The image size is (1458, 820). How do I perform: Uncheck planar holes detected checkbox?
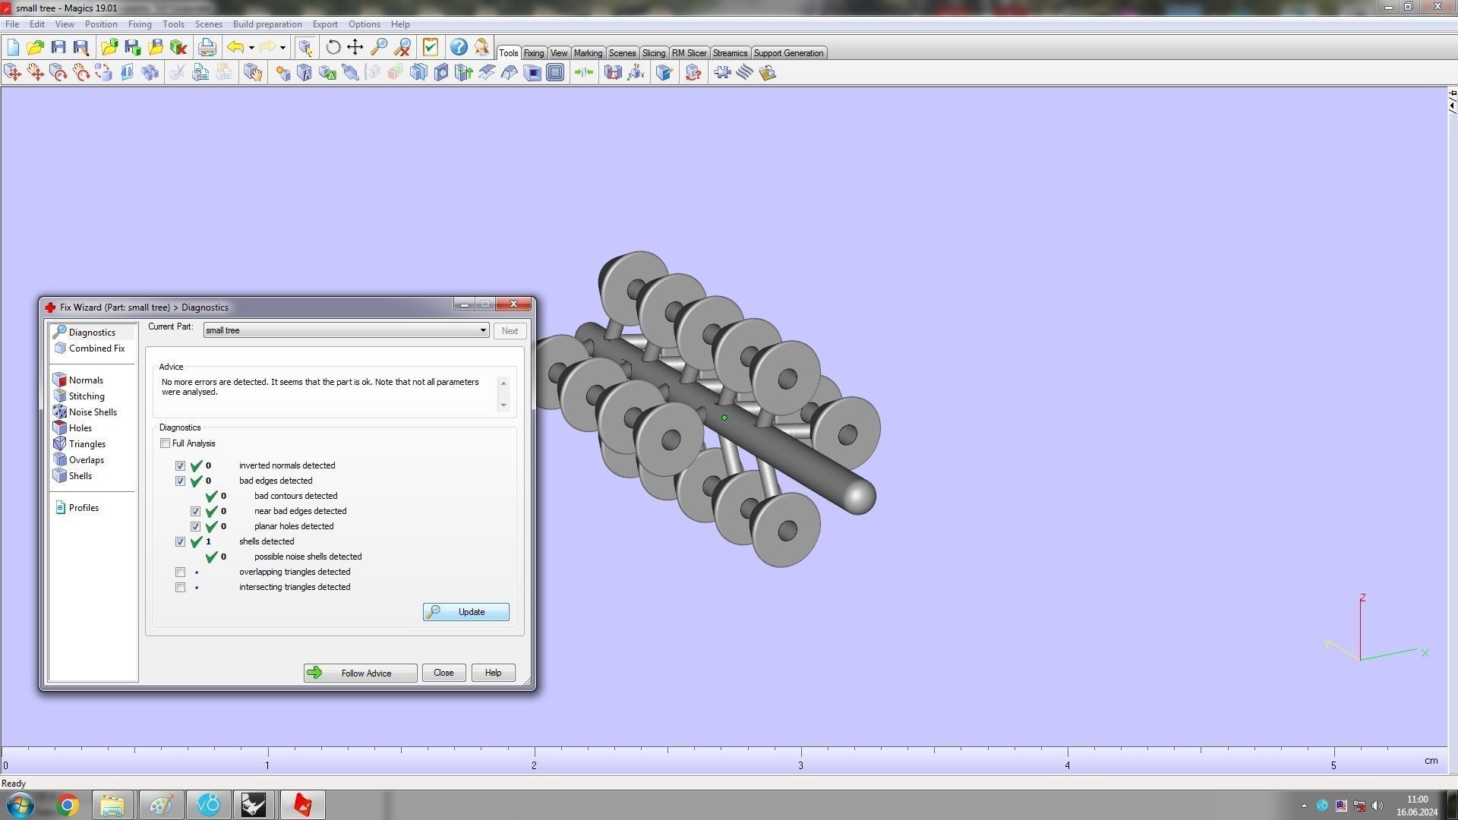pos(195,526)
